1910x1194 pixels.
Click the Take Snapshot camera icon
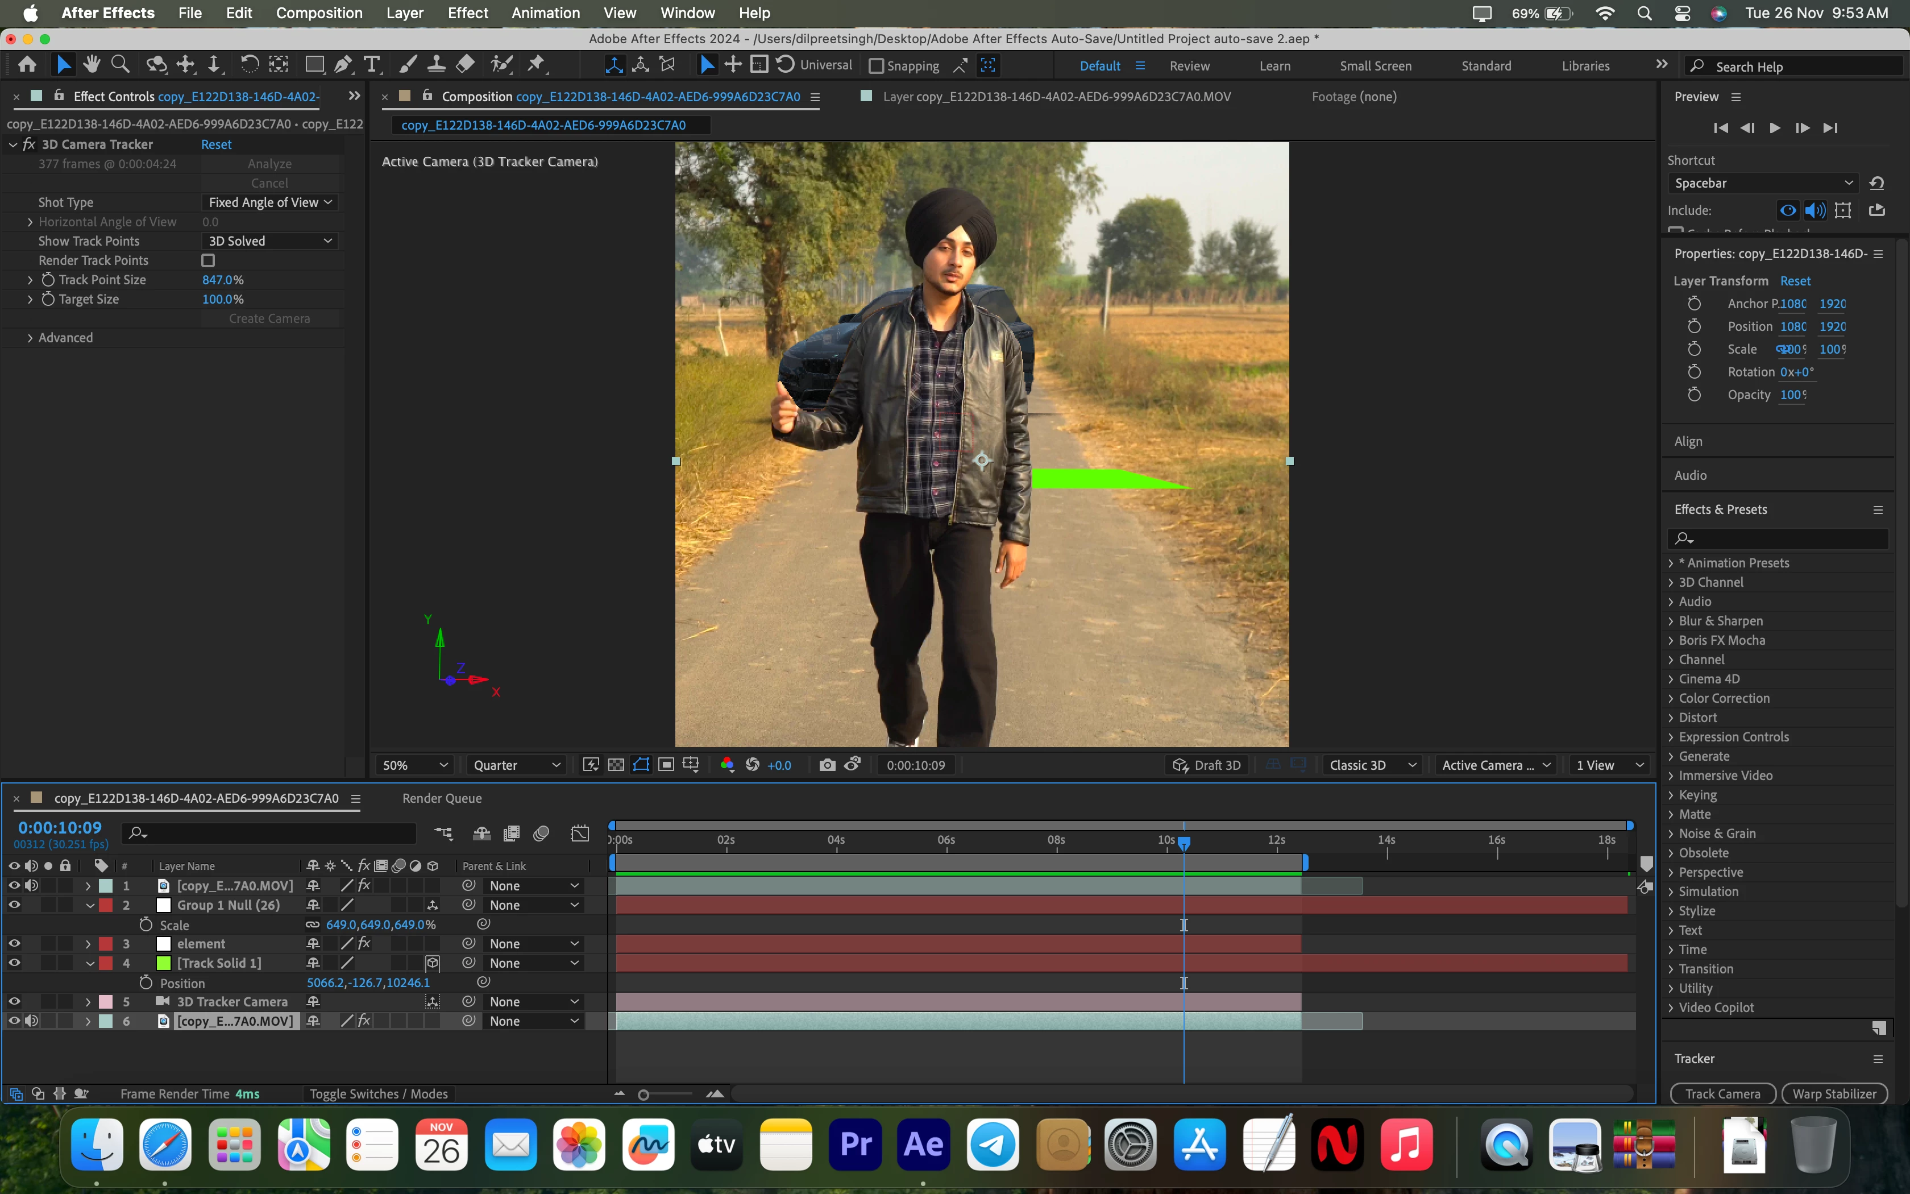coord(827,764)
